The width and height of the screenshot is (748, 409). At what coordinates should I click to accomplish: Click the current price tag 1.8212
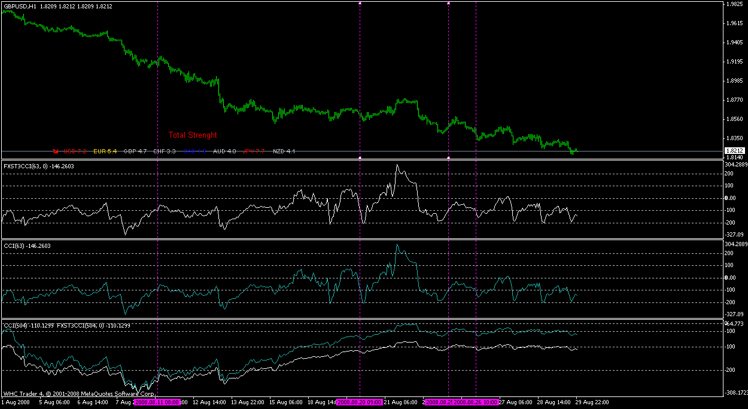coord(734,151)
